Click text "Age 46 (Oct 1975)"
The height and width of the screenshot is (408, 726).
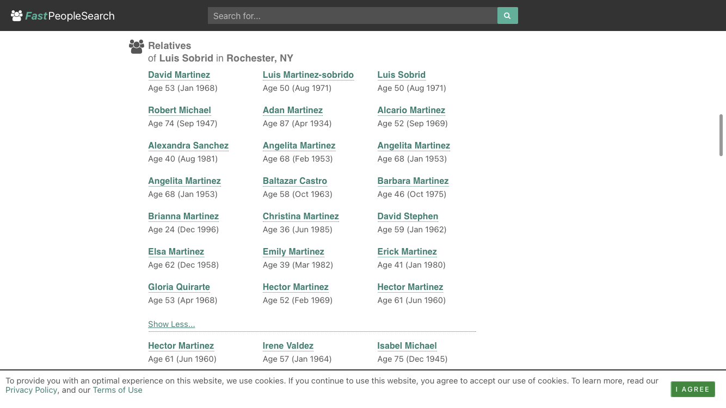412,194
